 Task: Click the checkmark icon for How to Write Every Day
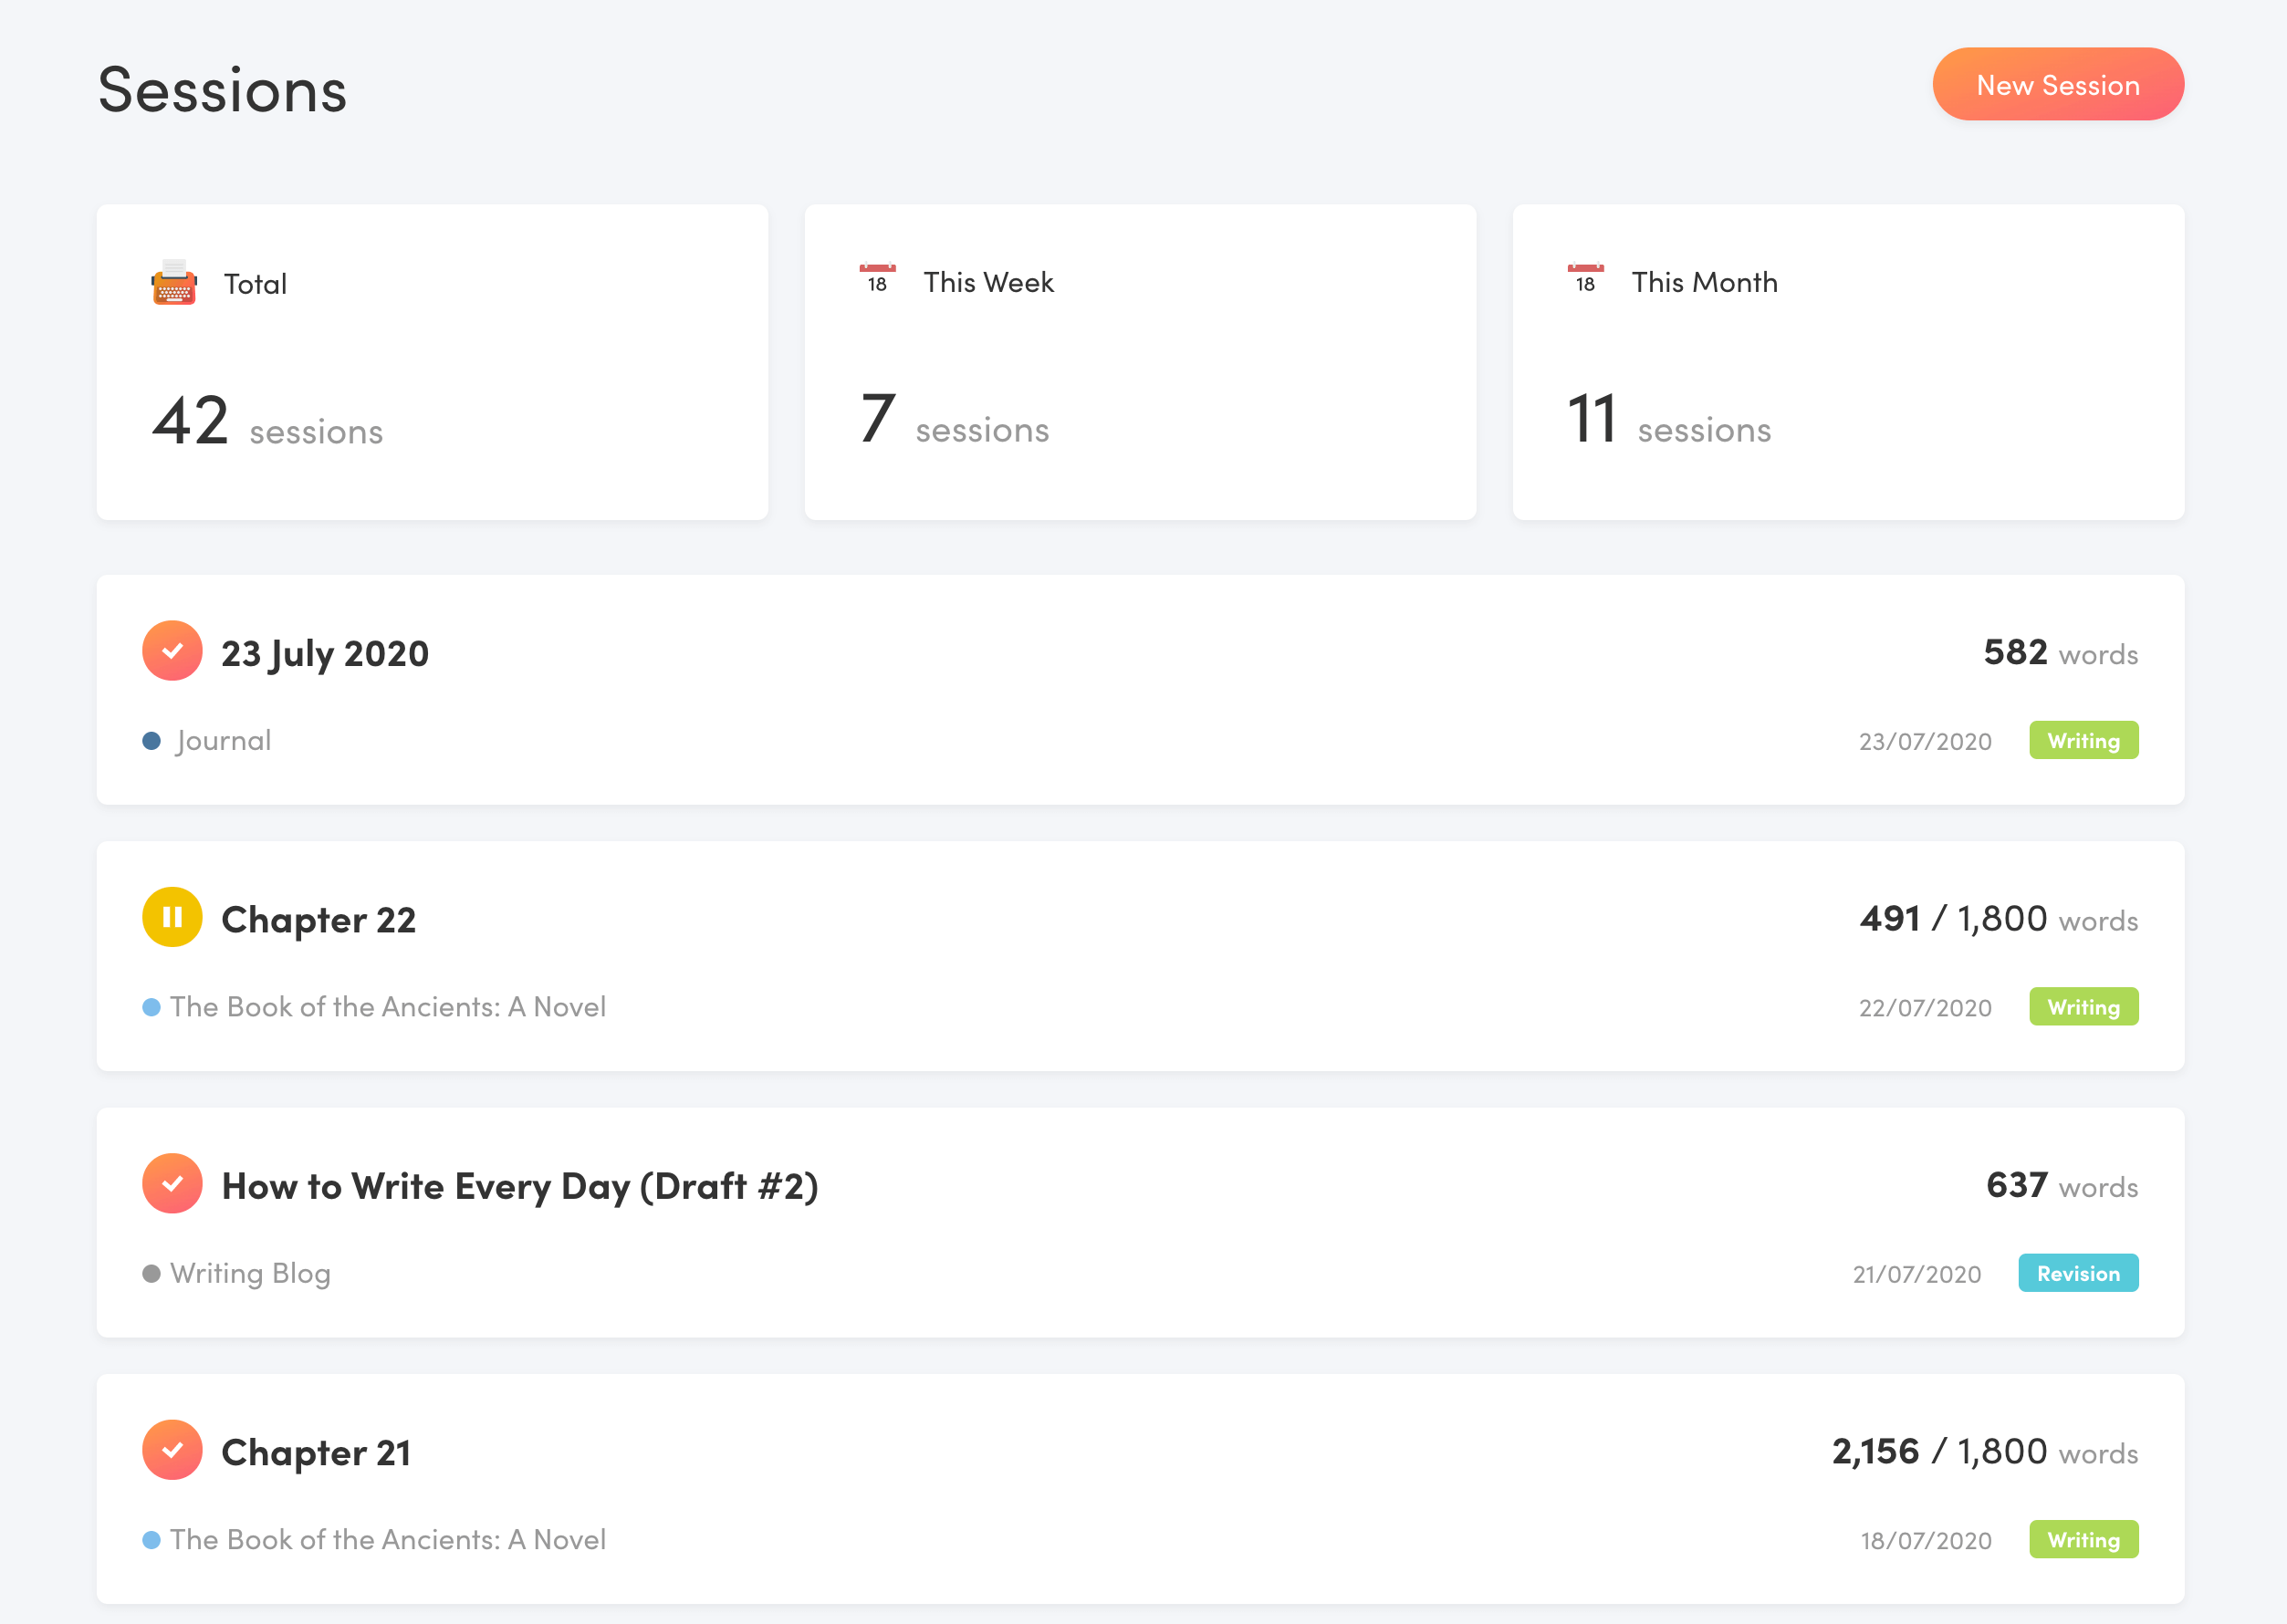click(172, 1184)
